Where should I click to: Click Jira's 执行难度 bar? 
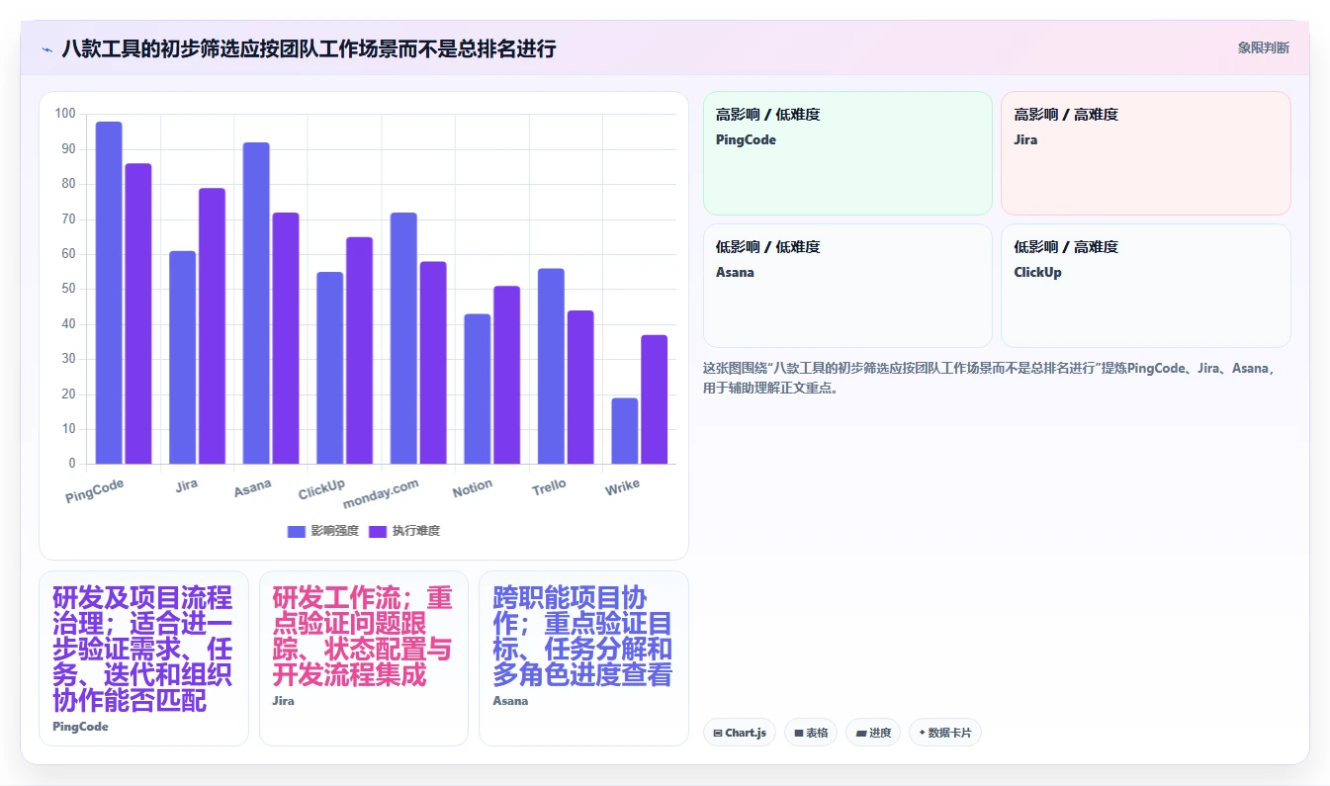pos(212,325)
